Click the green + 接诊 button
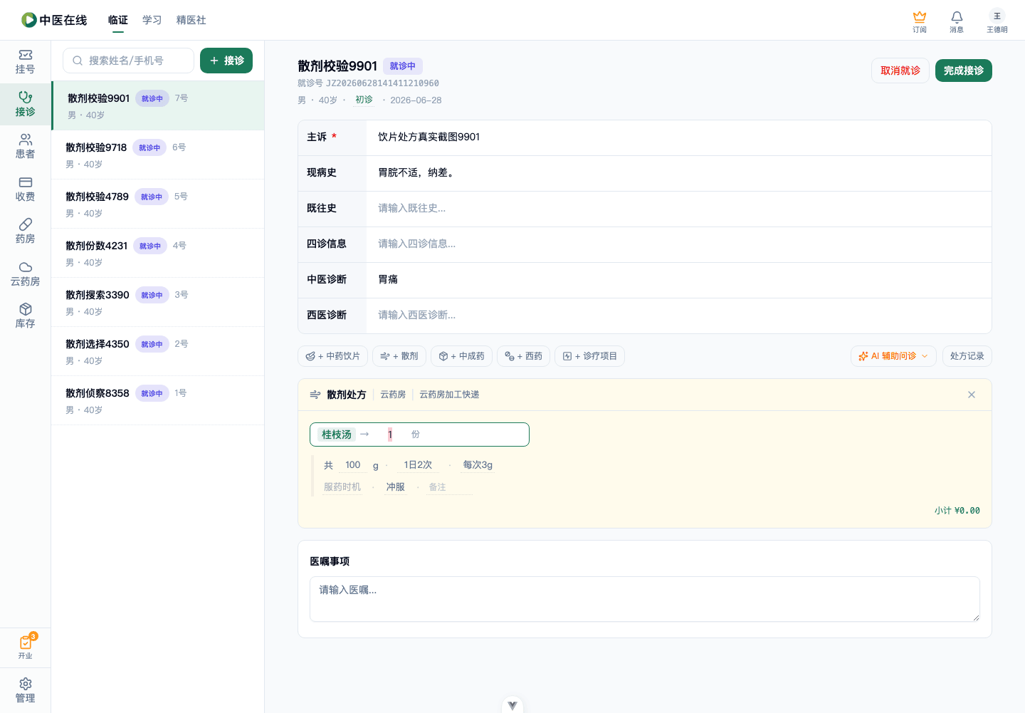Image resolution: width=1025 pixels, height=713 pixels. pyautogui.click(x=226, y=61)
